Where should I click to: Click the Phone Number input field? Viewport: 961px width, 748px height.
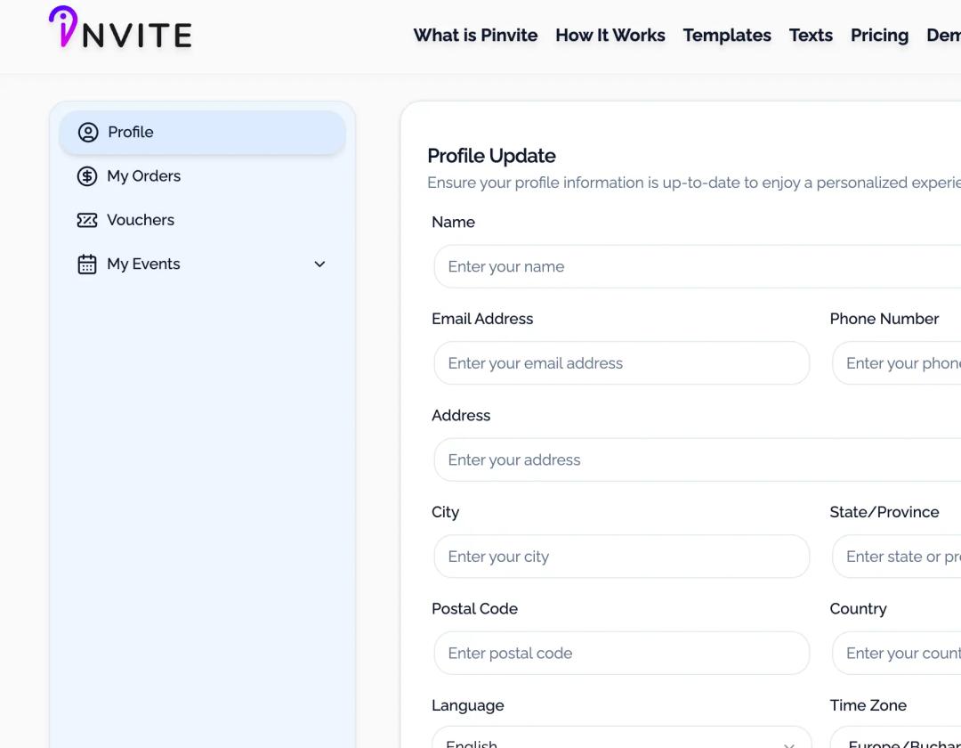[896, 363]
